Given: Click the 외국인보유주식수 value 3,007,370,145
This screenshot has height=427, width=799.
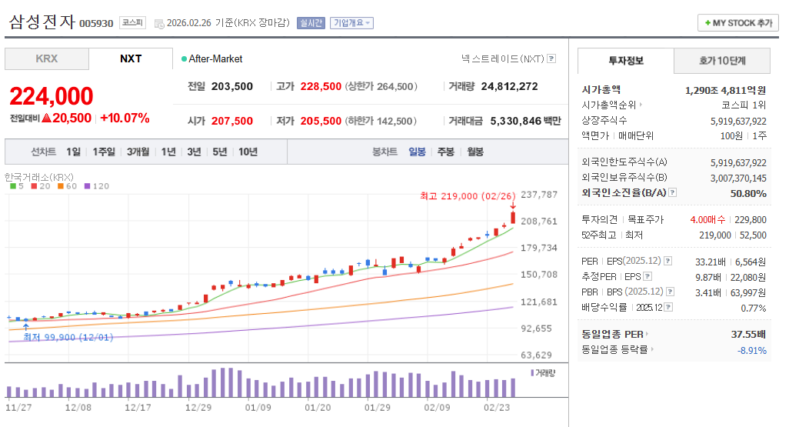Looking at the screenshot, I should tap(738, 178).
